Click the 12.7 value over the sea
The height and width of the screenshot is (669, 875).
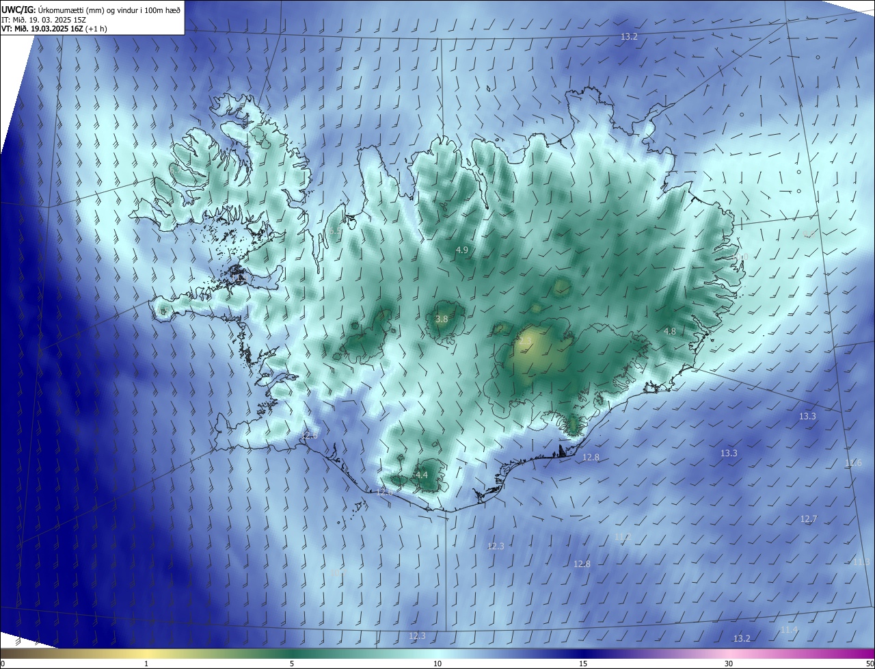click(x=809, y=520)
